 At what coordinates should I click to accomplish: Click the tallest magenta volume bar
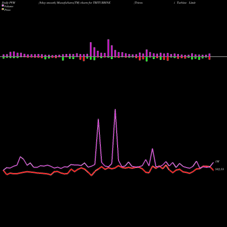109,48
